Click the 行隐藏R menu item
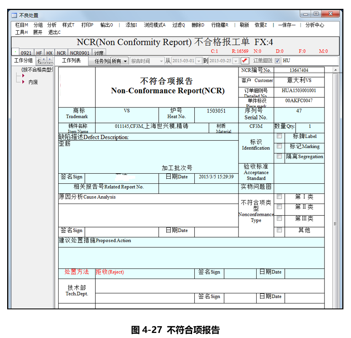Viewport: 351px width, 338px height. tap(220, 25)
